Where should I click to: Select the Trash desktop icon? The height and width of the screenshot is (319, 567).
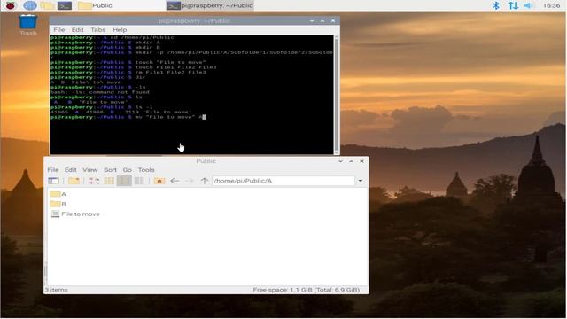pos(27,26)
